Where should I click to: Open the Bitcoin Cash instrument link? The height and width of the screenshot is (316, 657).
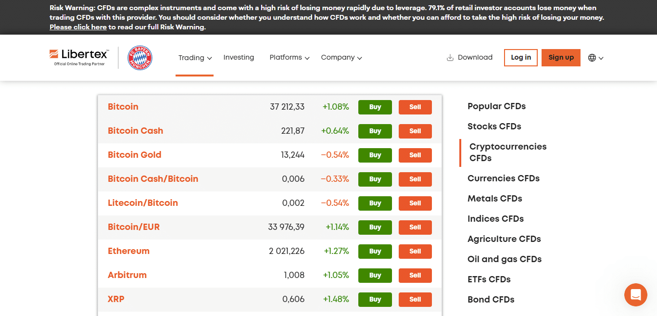coord(135,131)
